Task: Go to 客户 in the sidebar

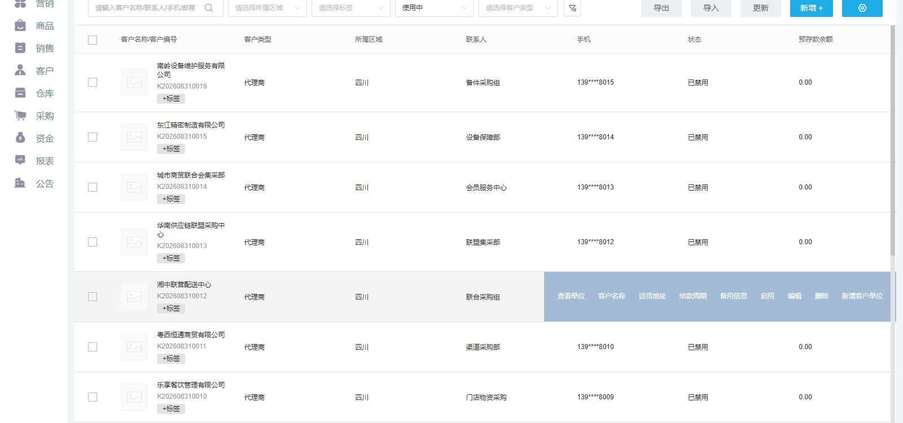Action: click(x=45, y=71)
